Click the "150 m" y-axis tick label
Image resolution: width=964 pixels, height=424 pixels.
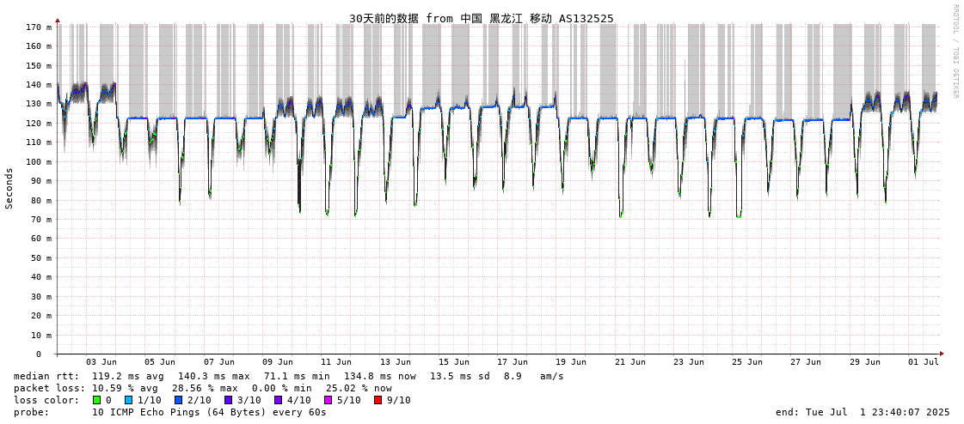(38, 65)
